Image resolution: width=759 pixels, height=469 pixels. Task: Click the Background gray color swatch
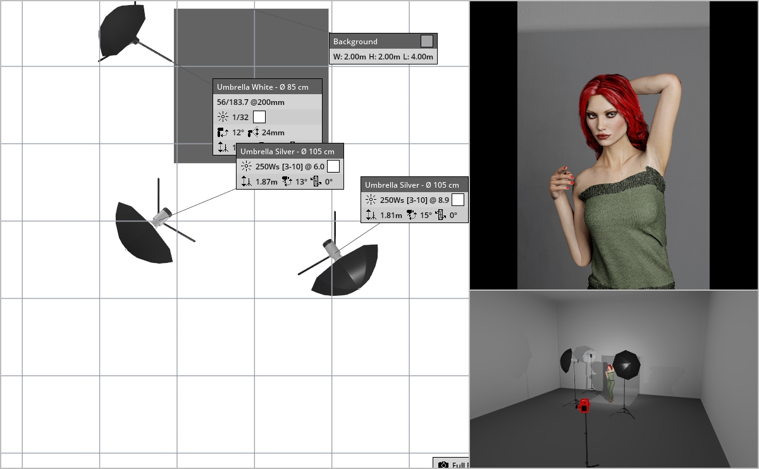click(427, 41)
